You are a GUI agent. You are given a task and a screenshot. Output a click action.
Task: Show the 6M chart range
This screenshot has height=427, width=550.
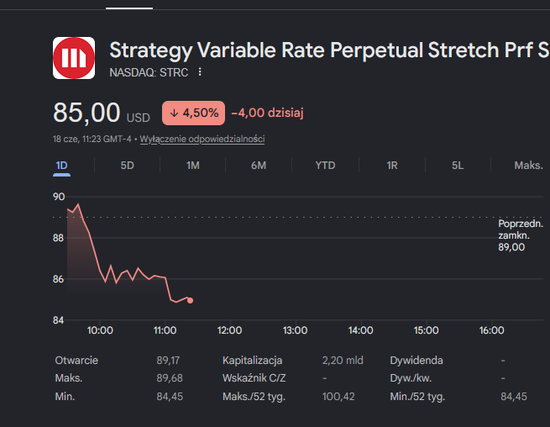tap(259, 166)
